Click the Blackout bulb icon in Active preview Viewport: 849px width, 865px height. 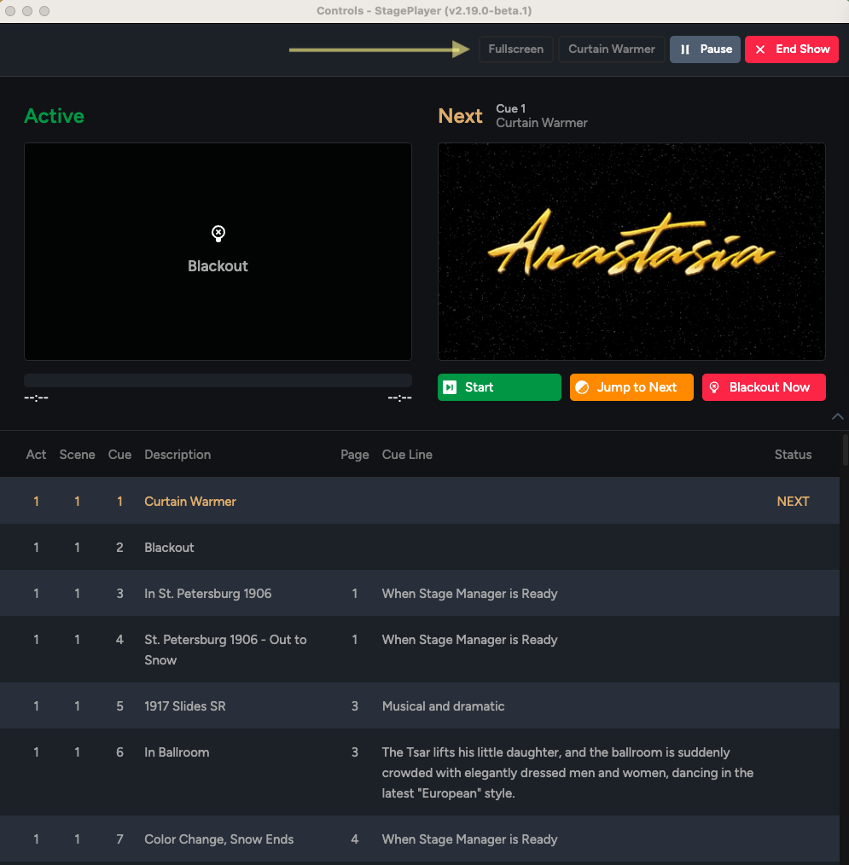pyautogui.click(x=218, y=234)
